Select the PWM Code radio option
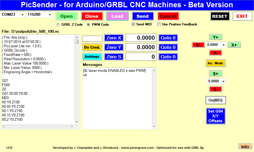254x152 pixels. [88, 25]
